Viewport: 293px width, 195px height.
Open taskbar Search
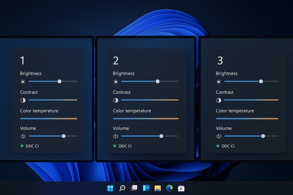122,188
